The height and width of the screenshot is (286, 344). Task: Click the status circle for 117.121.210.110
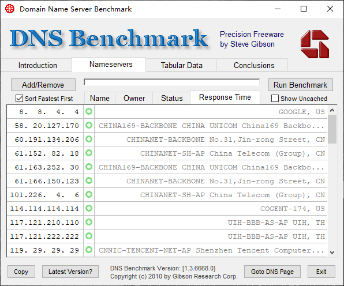coord(89,222)
